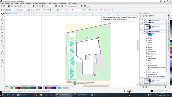Collapse the Страница 4 tree node

(x=141, y=78)
